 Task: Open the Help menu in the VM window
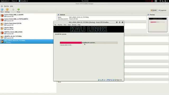pyautogui.click(x=79, y=25)
